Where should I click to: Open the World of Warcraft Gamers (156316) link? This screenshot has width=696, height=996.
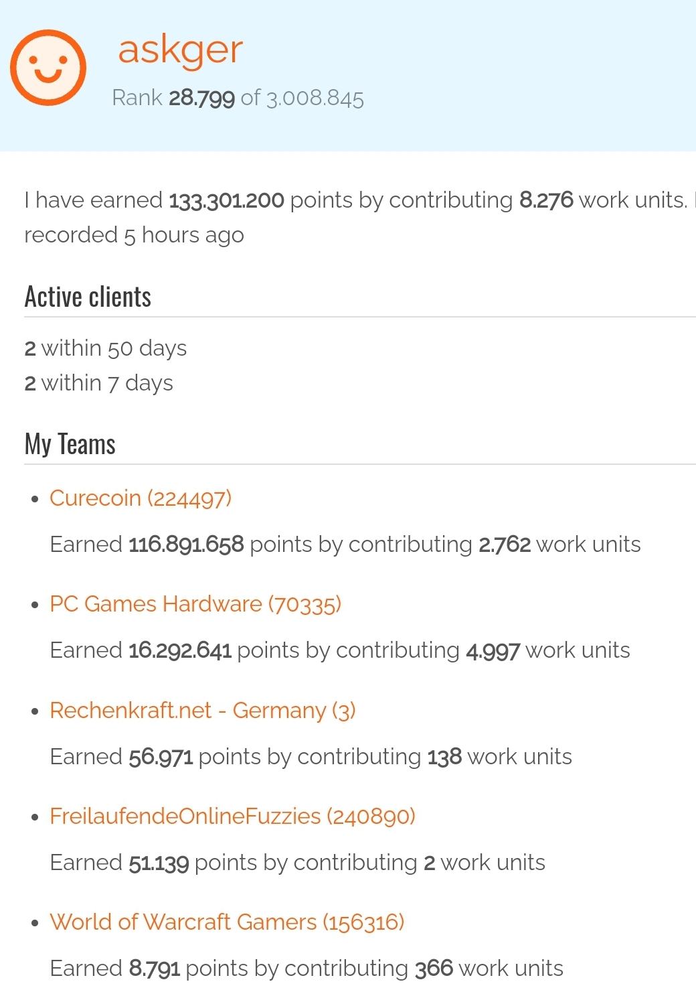click(x=227, y=922)
